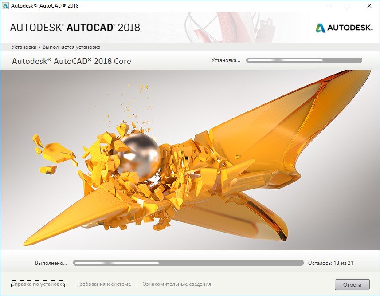The height and width of the screenshot is (296, 380).
Task: Click the AutoCAD 2018 Core install progress bar
Action: tap(304, 60)
